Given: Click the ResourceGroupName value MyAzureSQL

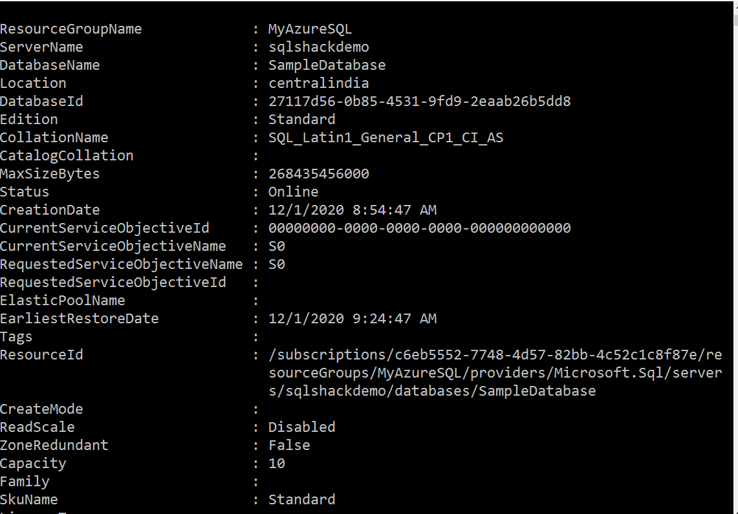Looking at the screenshot, I should (310, 29).
